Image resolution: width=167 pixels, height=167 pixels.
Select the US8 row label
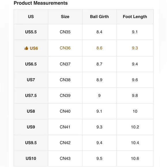[x=31, y=111]
